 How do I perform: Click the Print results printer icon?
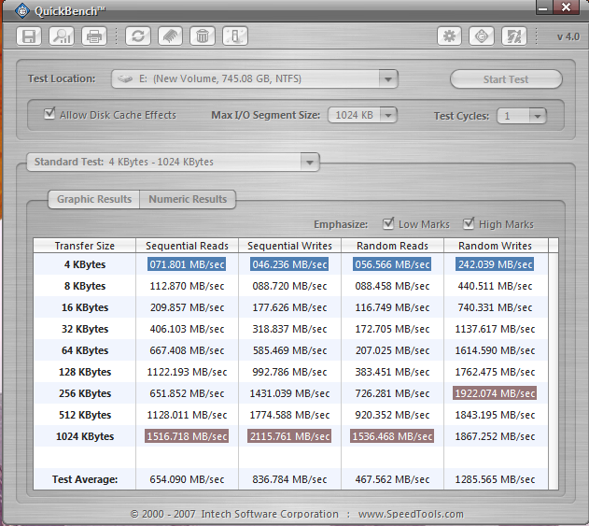pyautogui.click(x=93, y=36)
